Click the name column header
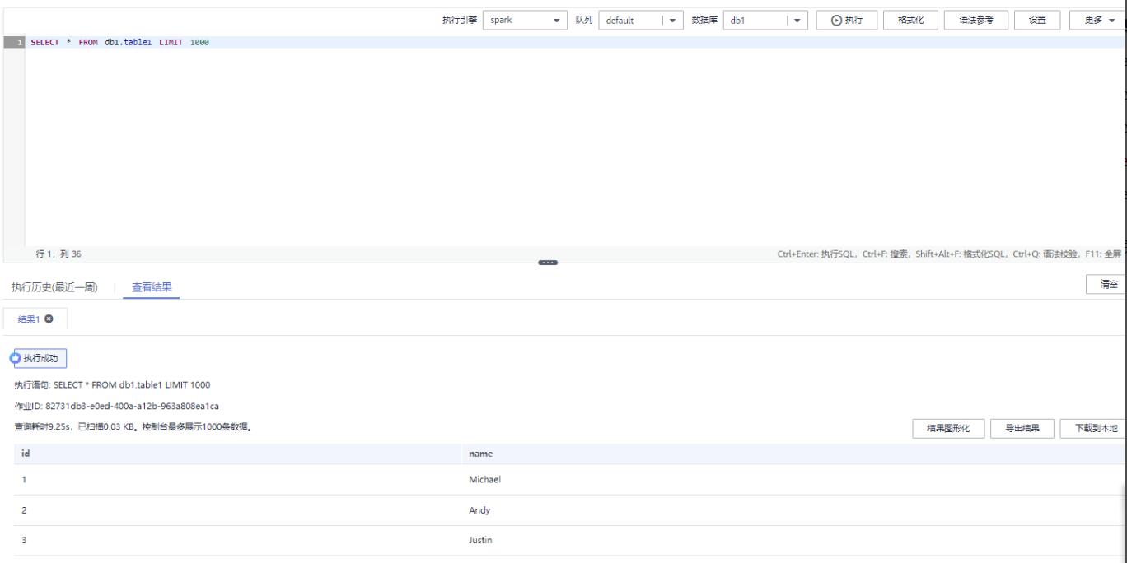1127x563 pixels. [480, 454]
